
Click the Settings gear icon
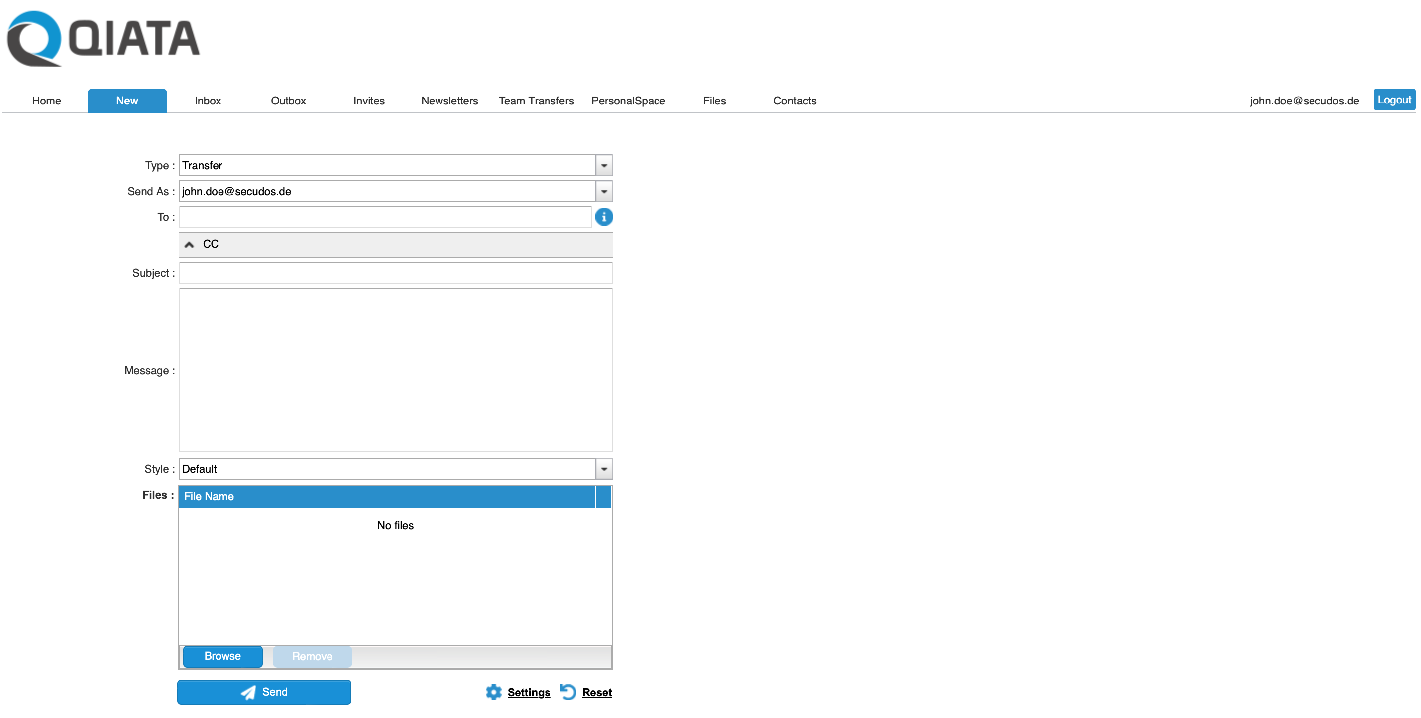(493, 692)
